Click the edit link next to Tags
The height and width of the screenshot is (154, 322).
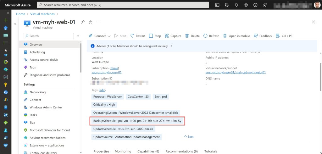[x=102, y=90]
